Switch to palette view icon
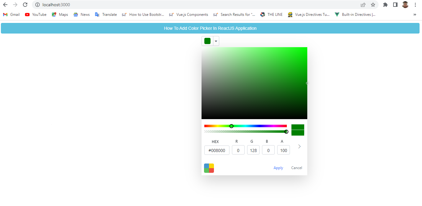Image resolution: width=422 pixels, height=206 pixels. [209, 168]
